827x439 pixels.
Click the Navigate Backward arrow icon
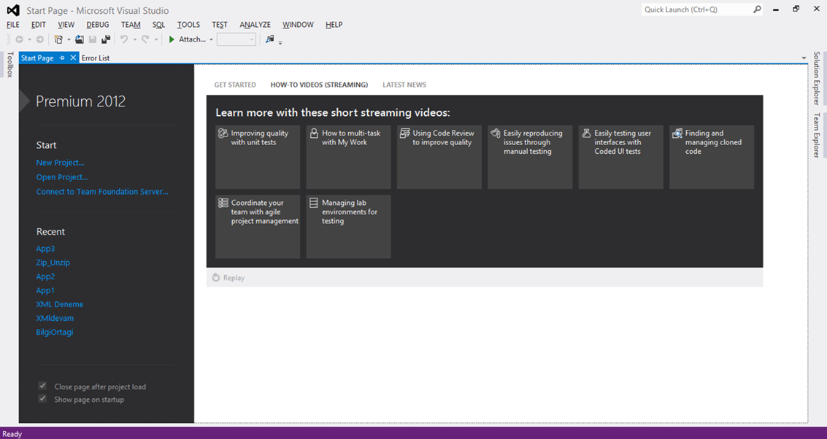(20, 39)
